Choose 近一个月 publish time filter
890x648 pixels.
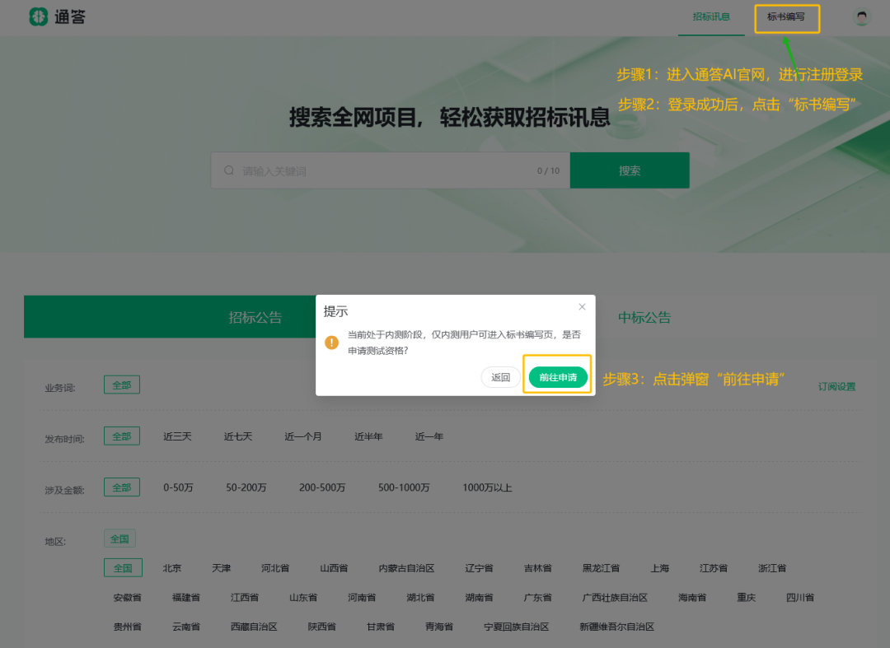click(x=303, y=436)
